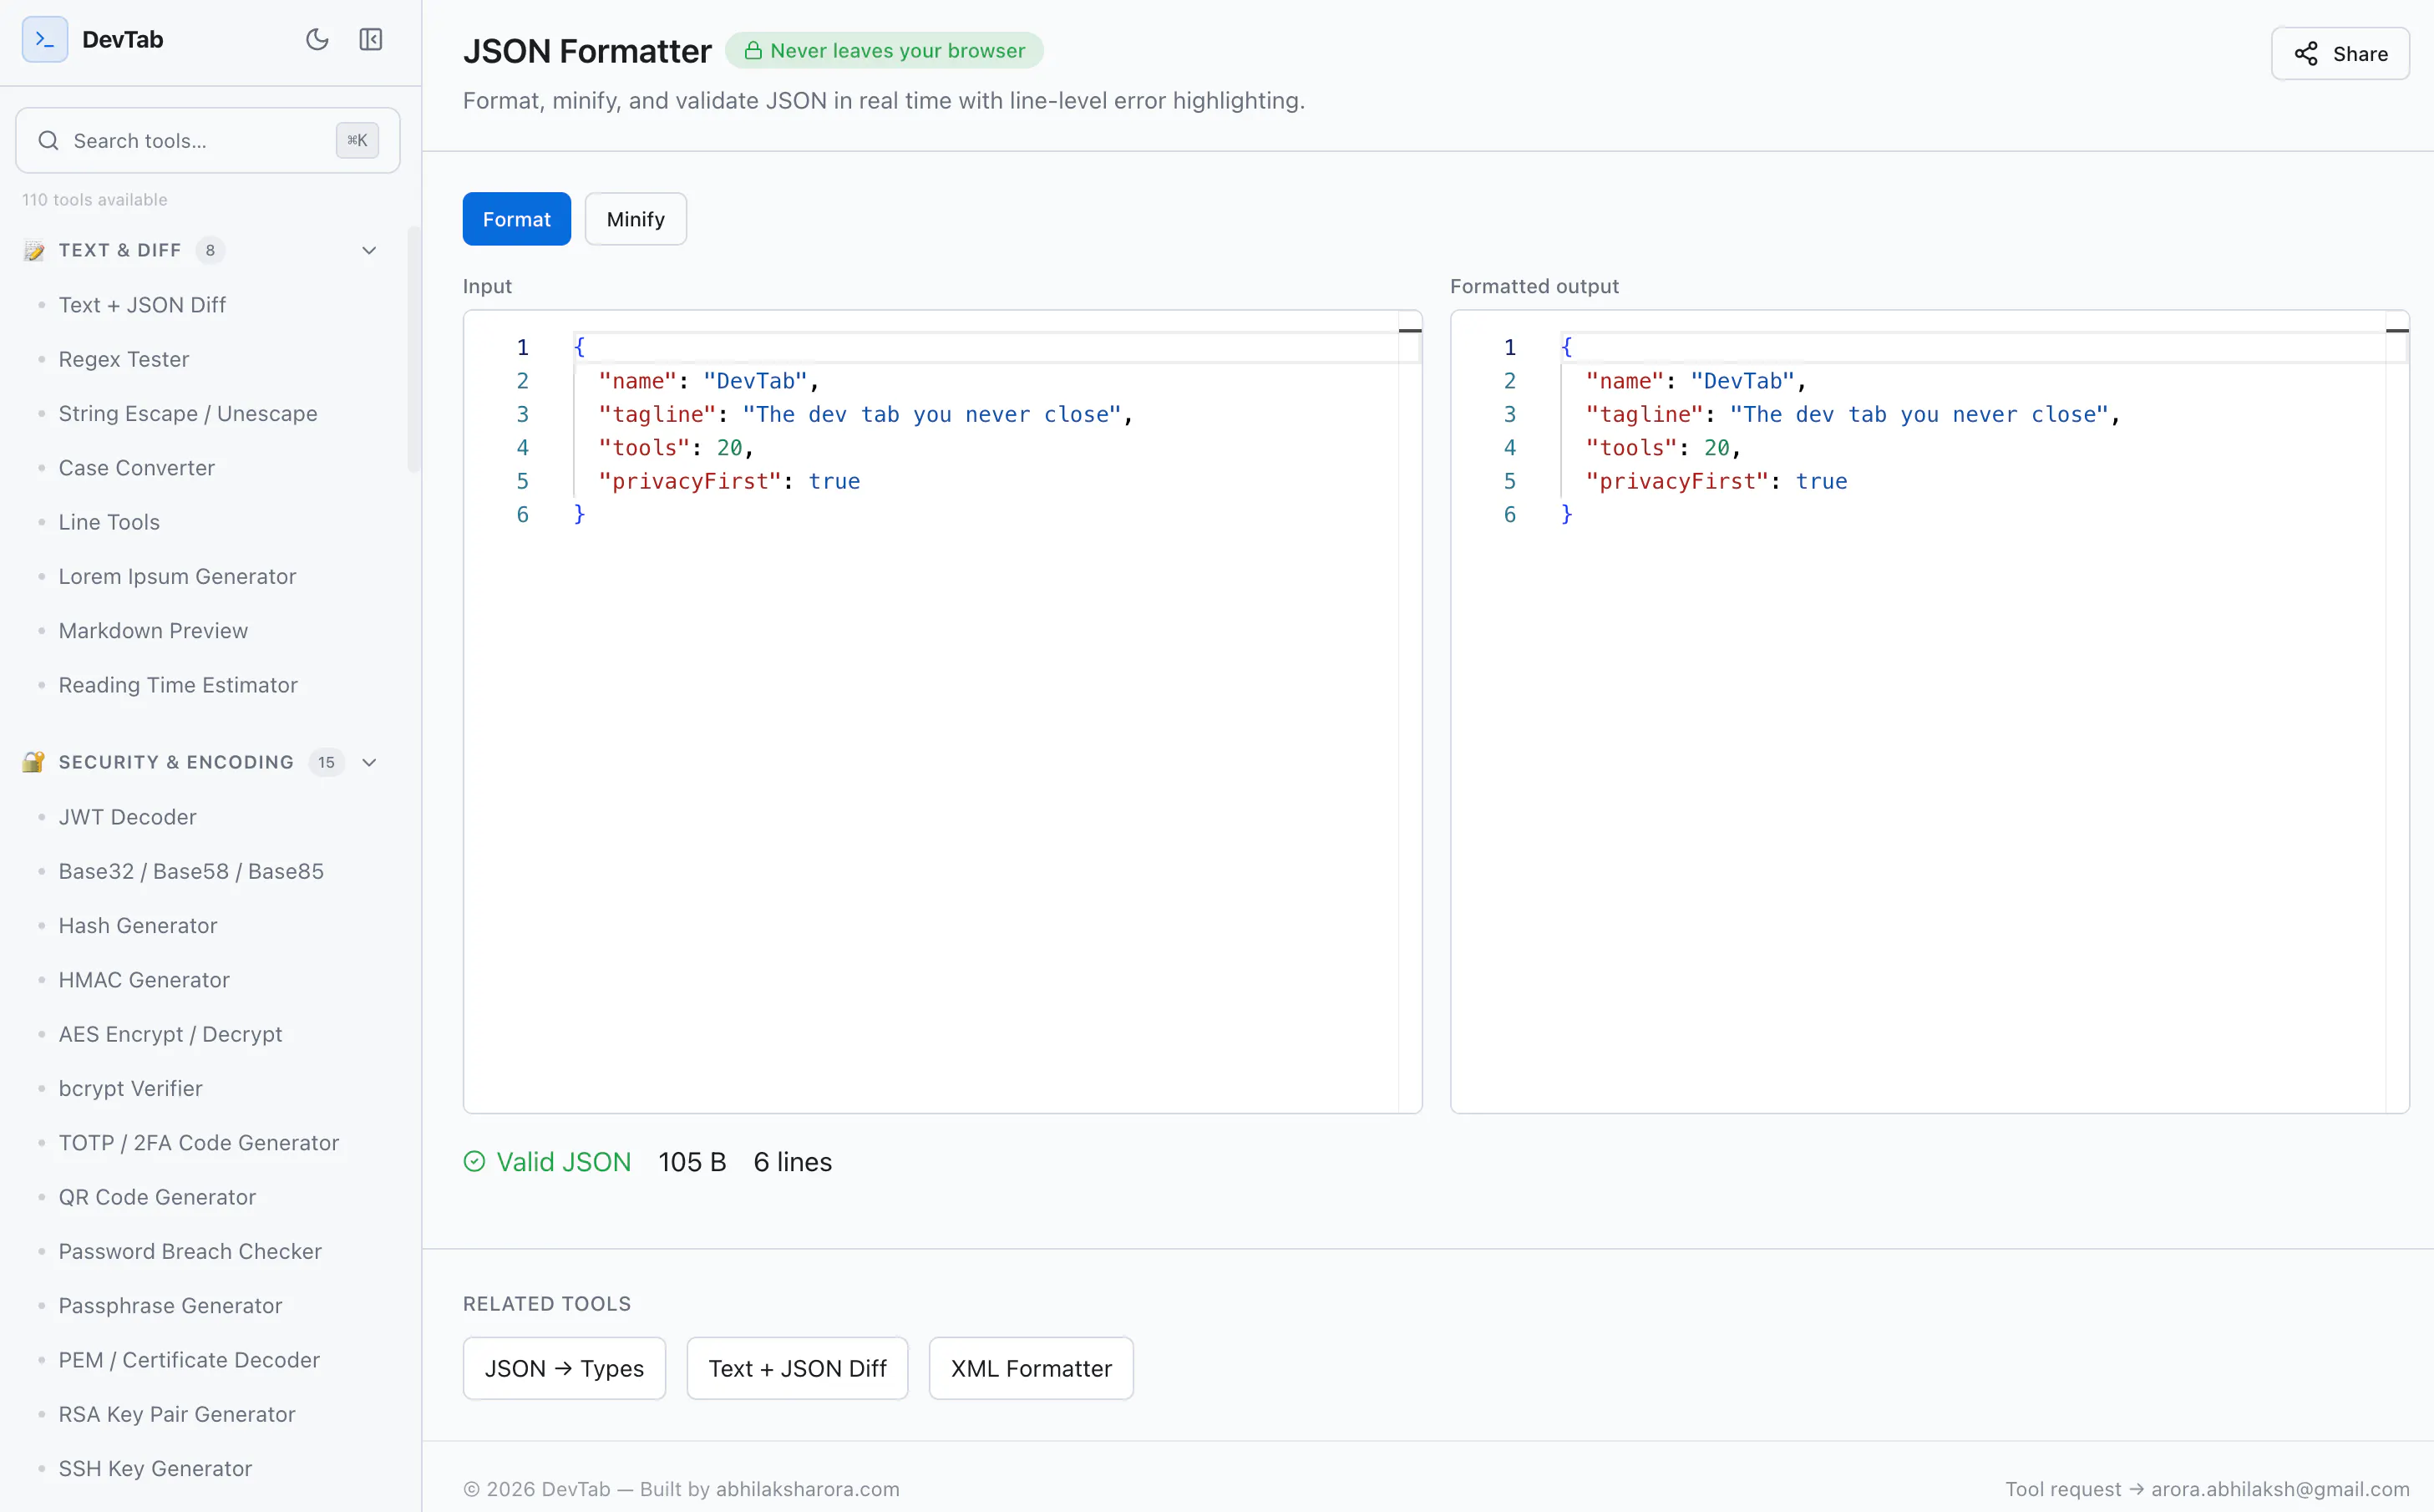The image size is (2434, 1512).
Task: Click inside the Formatted output editor
Action: click(x=1929, y=711)
